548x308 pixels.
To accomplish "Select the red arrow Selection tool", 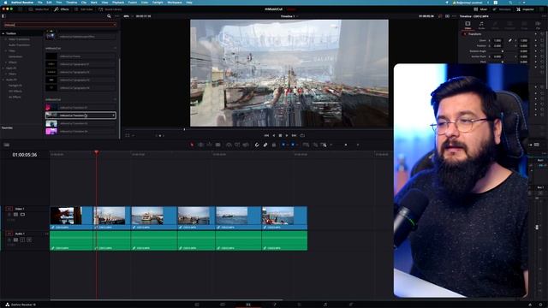I will 192,145.
